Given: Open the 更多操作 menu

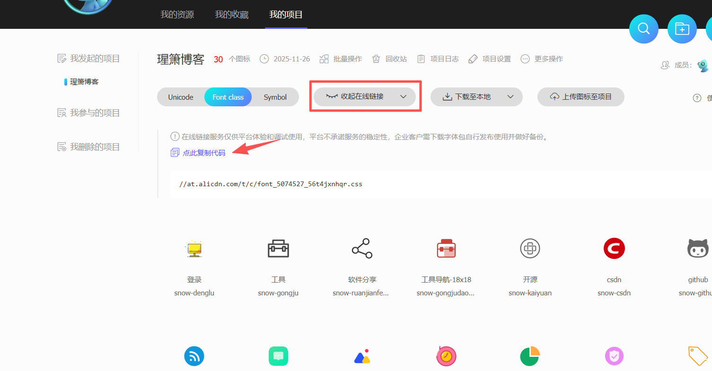Looking at the screenshot, I should (542, 59).
